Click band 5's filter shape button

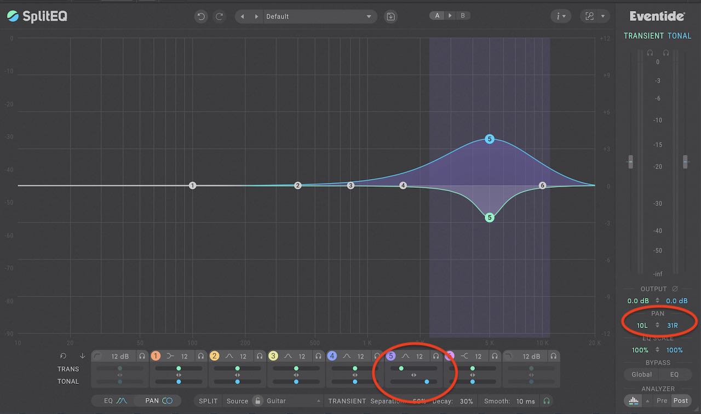coord(406,356)
